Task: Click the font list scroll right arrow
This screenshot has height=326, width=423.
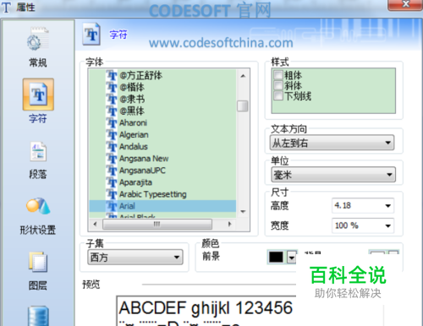Action: point(229,225)
